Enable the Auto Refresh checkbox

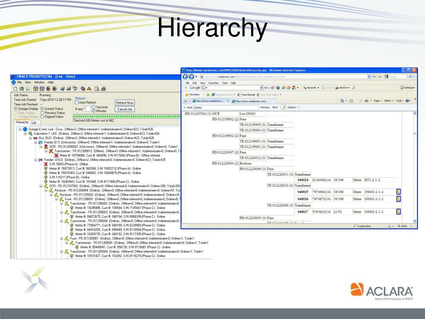tap(76, 103)
